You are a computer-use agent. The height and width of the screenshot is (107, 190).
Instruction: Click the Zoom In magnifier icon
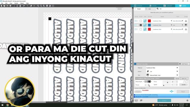(x=38, y=6)
